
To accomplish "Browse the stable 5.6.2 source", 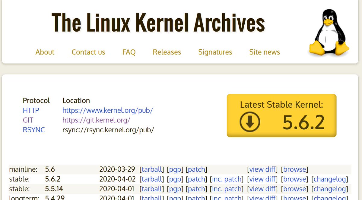I will coord(295,179).
